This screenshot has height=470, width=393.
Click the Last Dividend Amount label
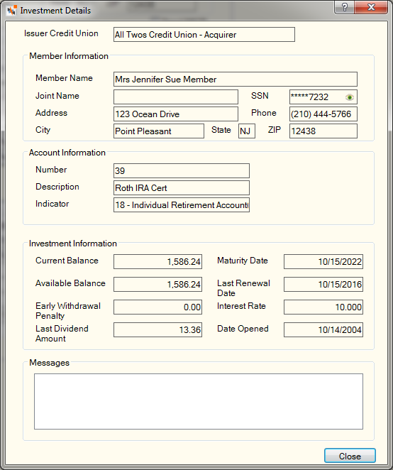pyautogui.click(x=62, y=334)
